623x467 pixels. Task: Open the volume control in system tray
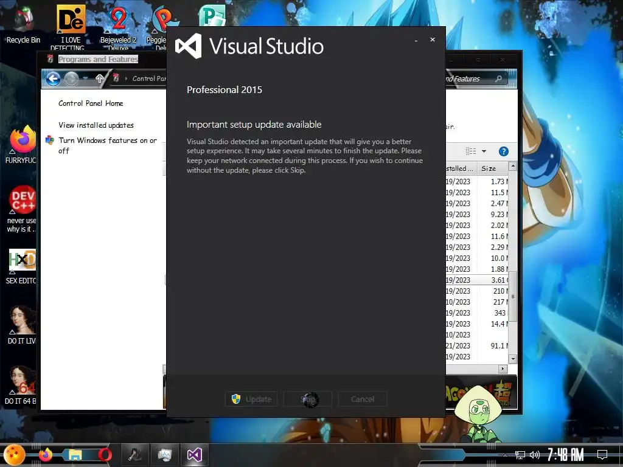pyautogui.click(x=535, y=455)
